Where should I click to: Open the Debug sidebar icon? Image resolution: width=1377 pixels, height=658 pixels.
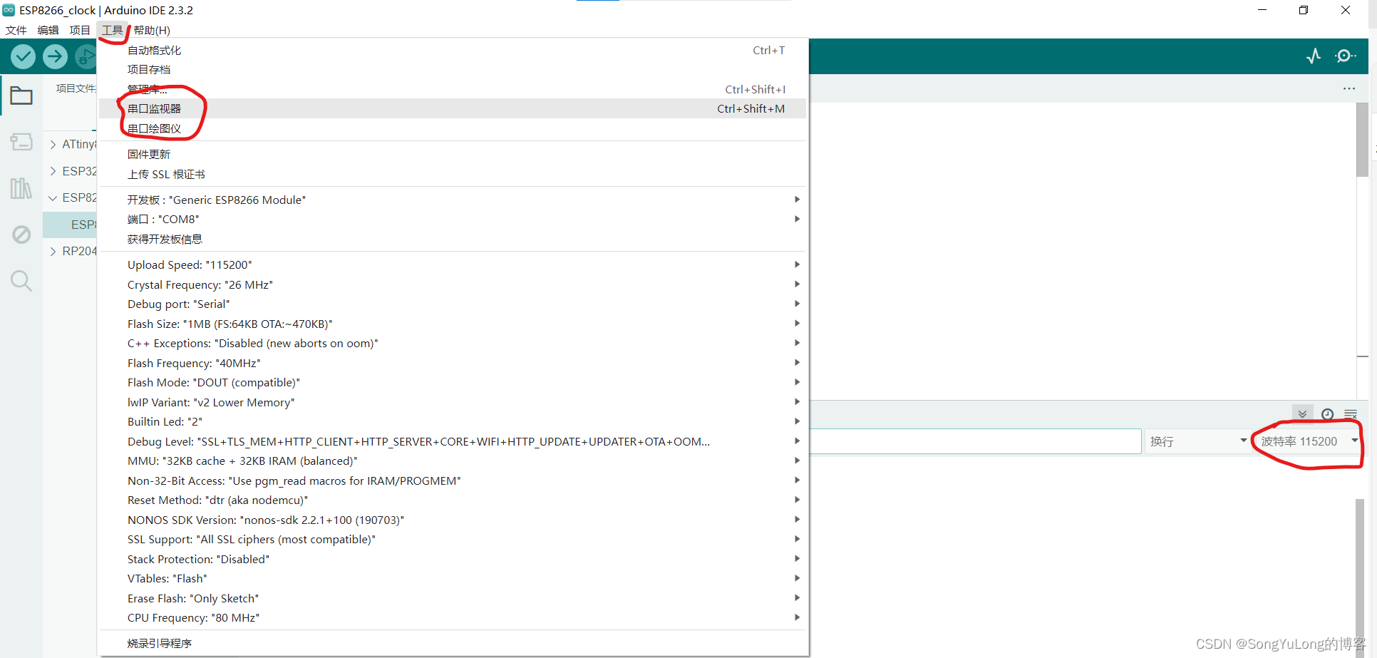coord(21,235)
